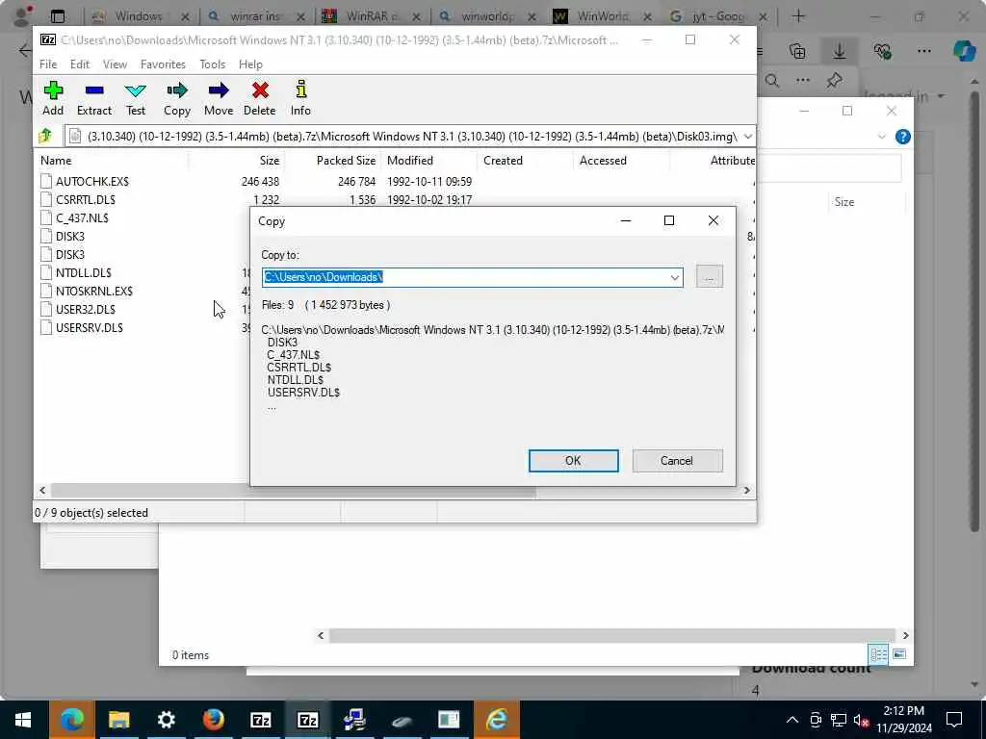This screenshot has width=986, height=739.
Task: Switch to the jyt - Google tab
Action: click(718, 16)
